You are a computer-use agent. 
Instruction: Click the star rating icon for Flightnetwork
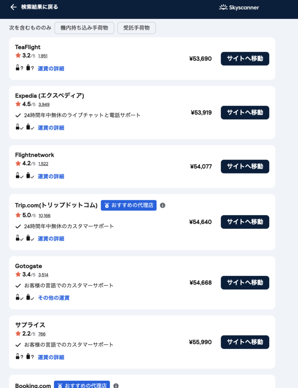pyautogui.click(x=18, y=164)
